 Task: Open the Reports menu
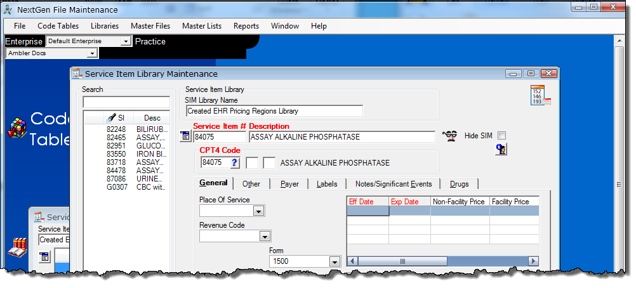(x=246, y=26)
